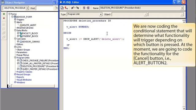This screenshot has height=110, width=196.
Task: Indent the selected code lines
Action: 84,8
